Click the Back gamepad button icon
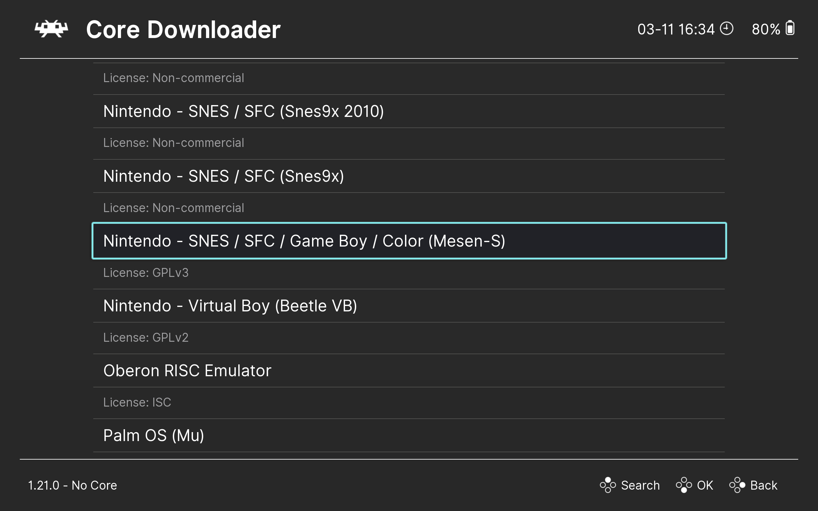 [x=737, y=485]
